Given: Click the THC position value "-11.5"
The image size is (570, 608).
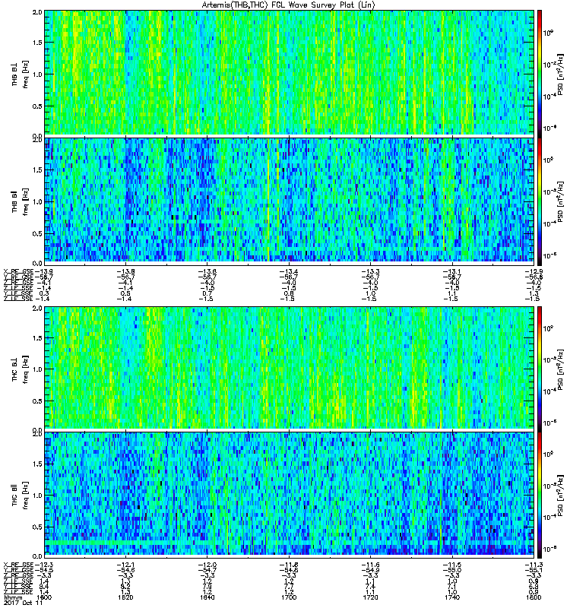Looking at the screenshot, I should click(451, 565).
